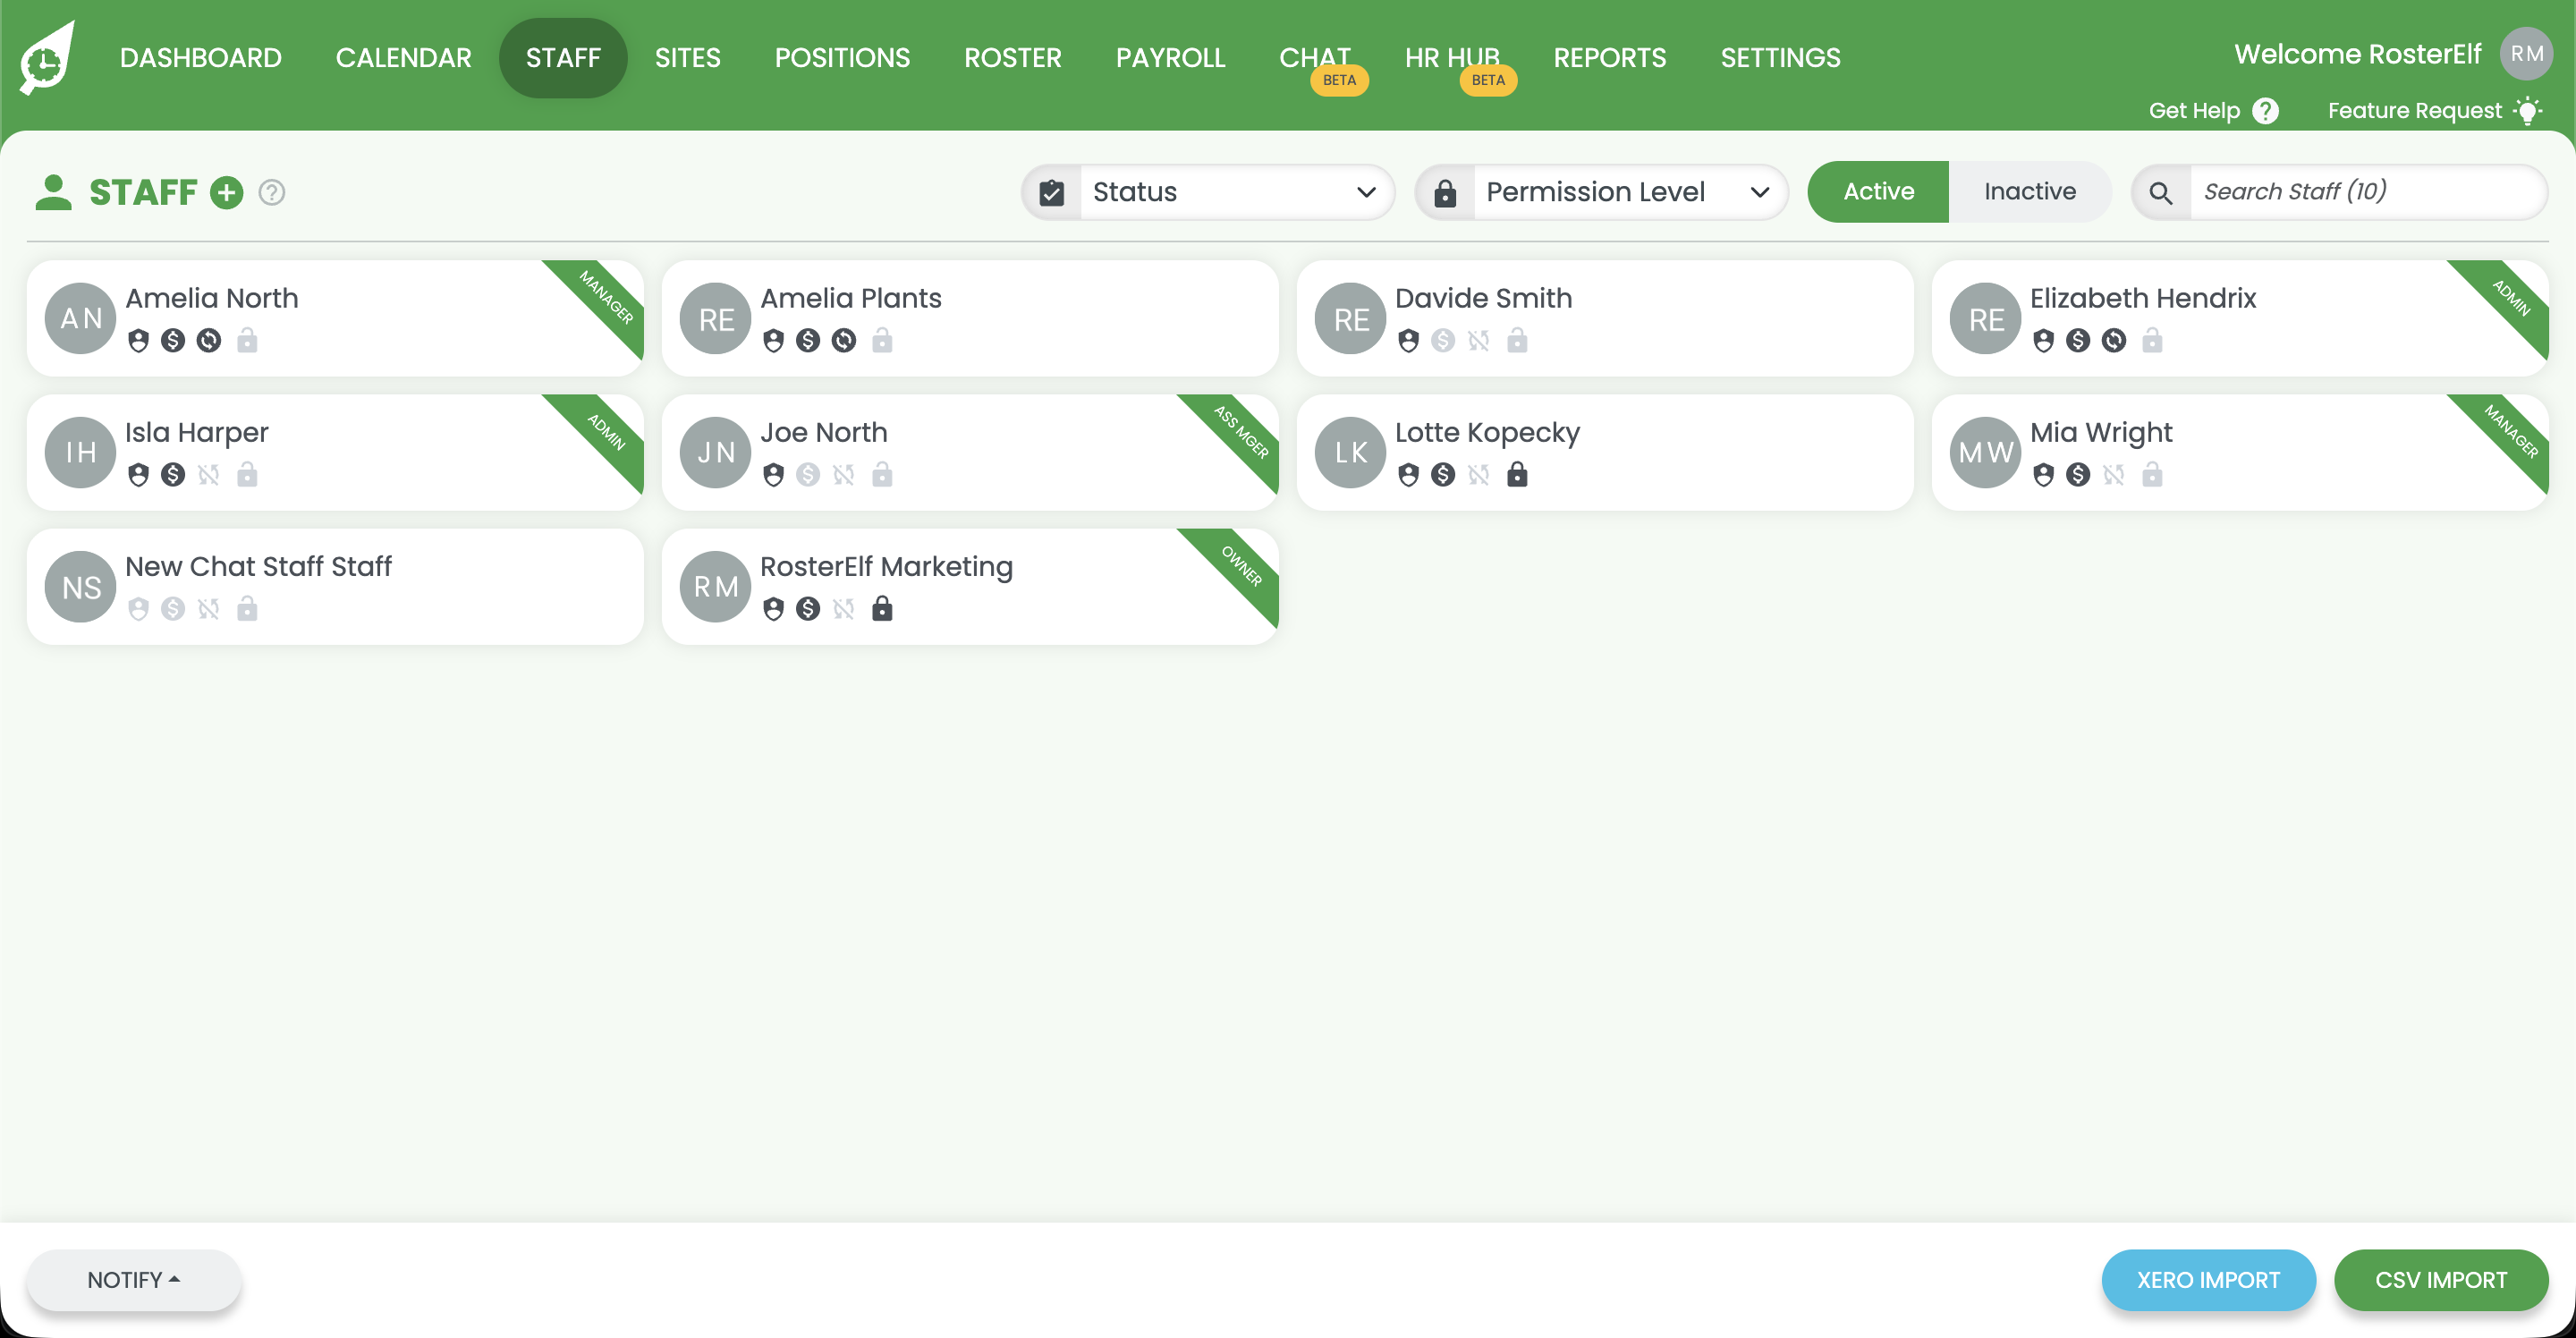Switch to Inactive staff view
Viewport: 2576px width, 1338px height.
(2029, 191)
